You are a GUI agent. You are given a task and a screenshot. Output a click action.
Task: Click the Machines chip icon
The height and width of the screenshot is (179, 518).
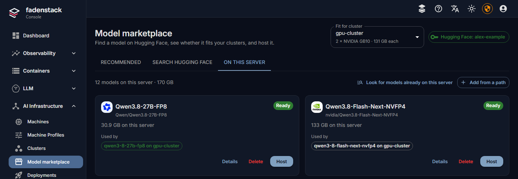coord(19,122)
